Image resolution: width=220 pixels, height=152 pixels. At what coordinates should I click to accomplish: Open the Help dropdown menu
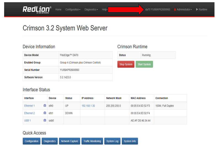104,9
